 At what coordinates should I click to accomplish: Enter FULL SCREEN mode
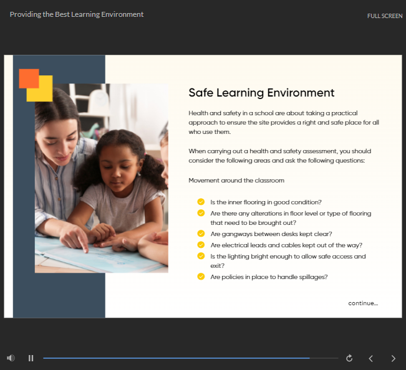(384, 16)
